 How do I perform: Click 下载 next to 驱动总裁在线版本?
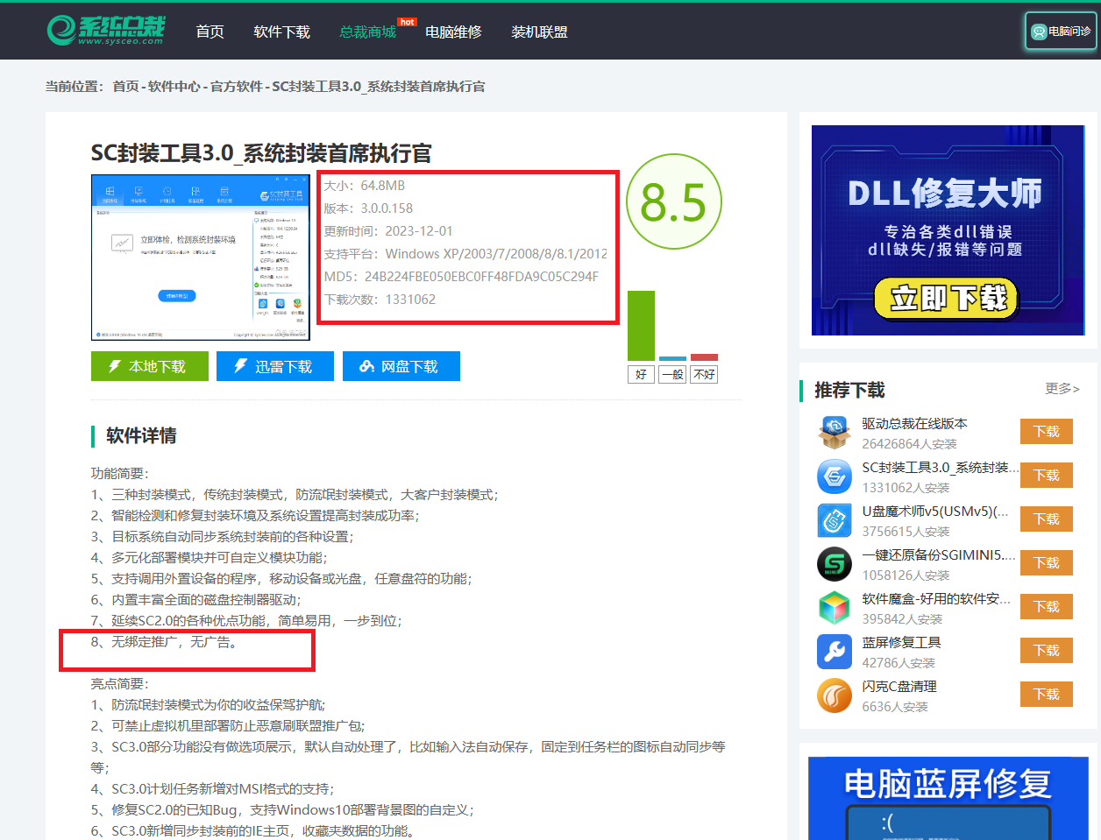point(1047,431)
